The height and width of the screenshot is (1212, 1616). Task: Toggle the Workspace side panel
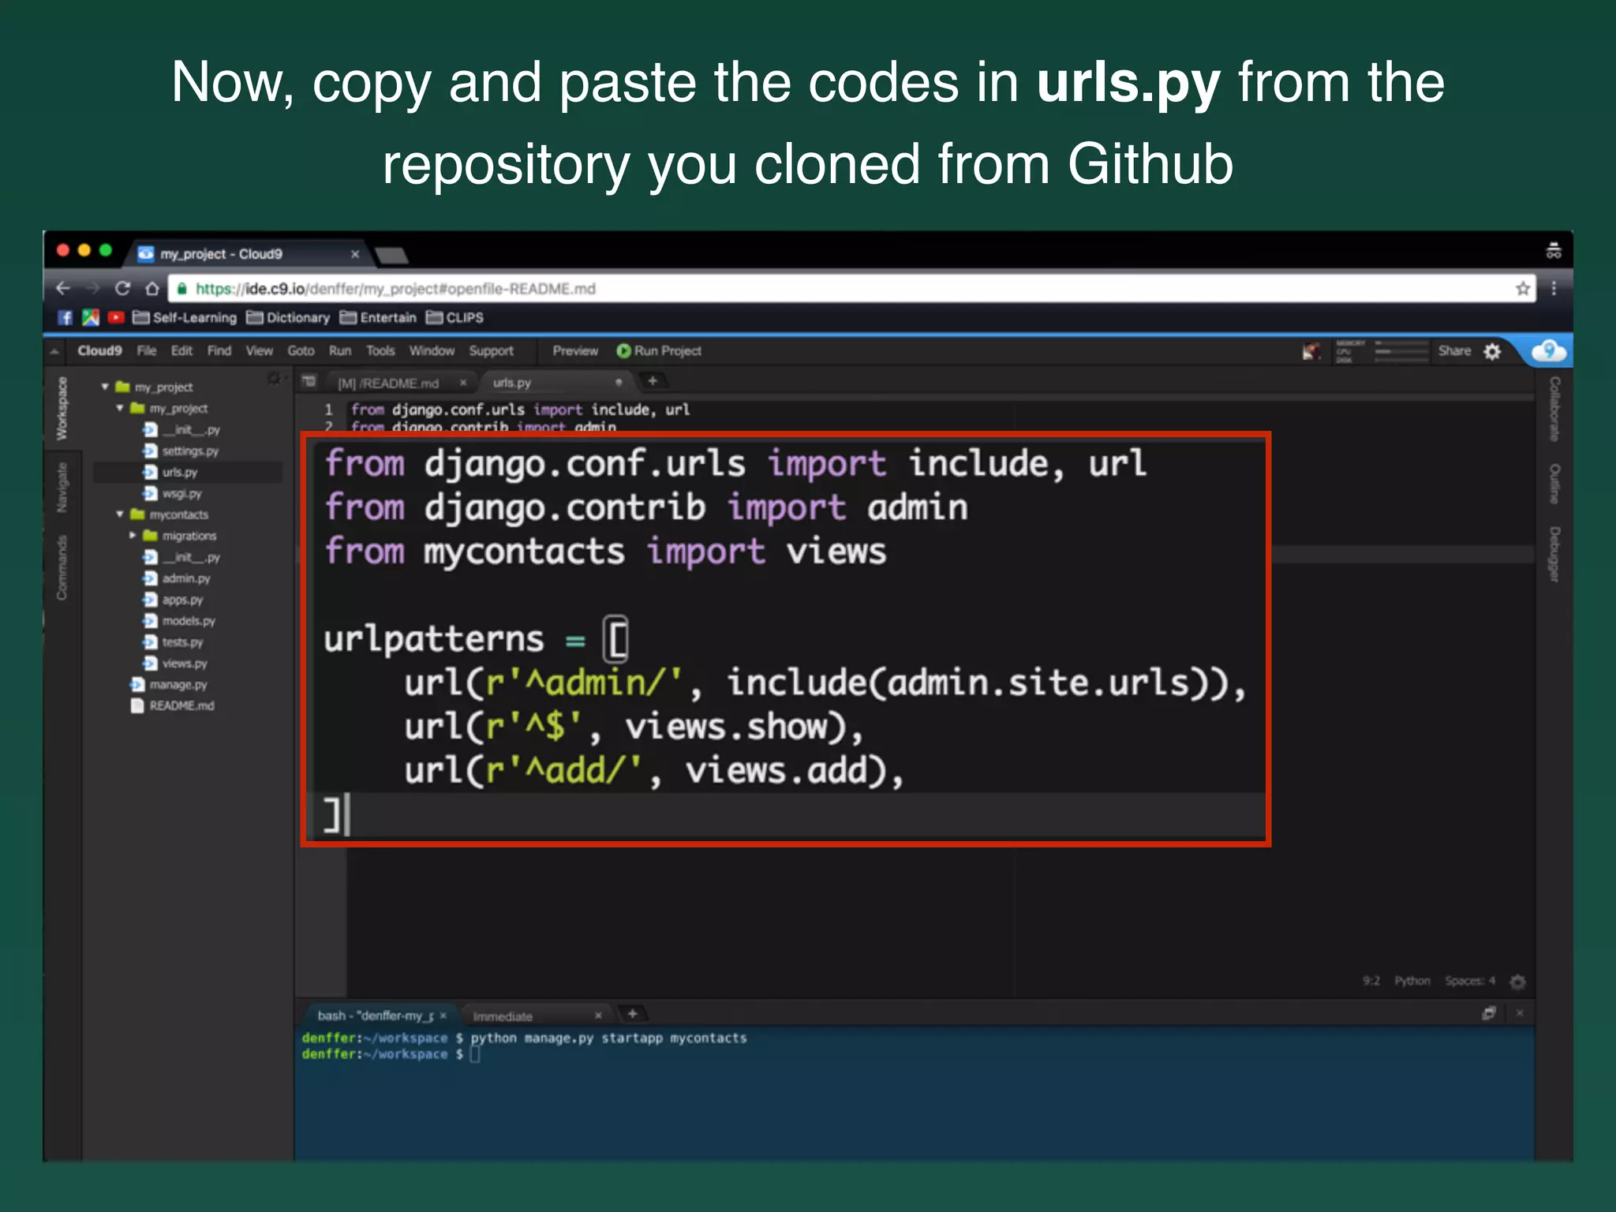62,409
